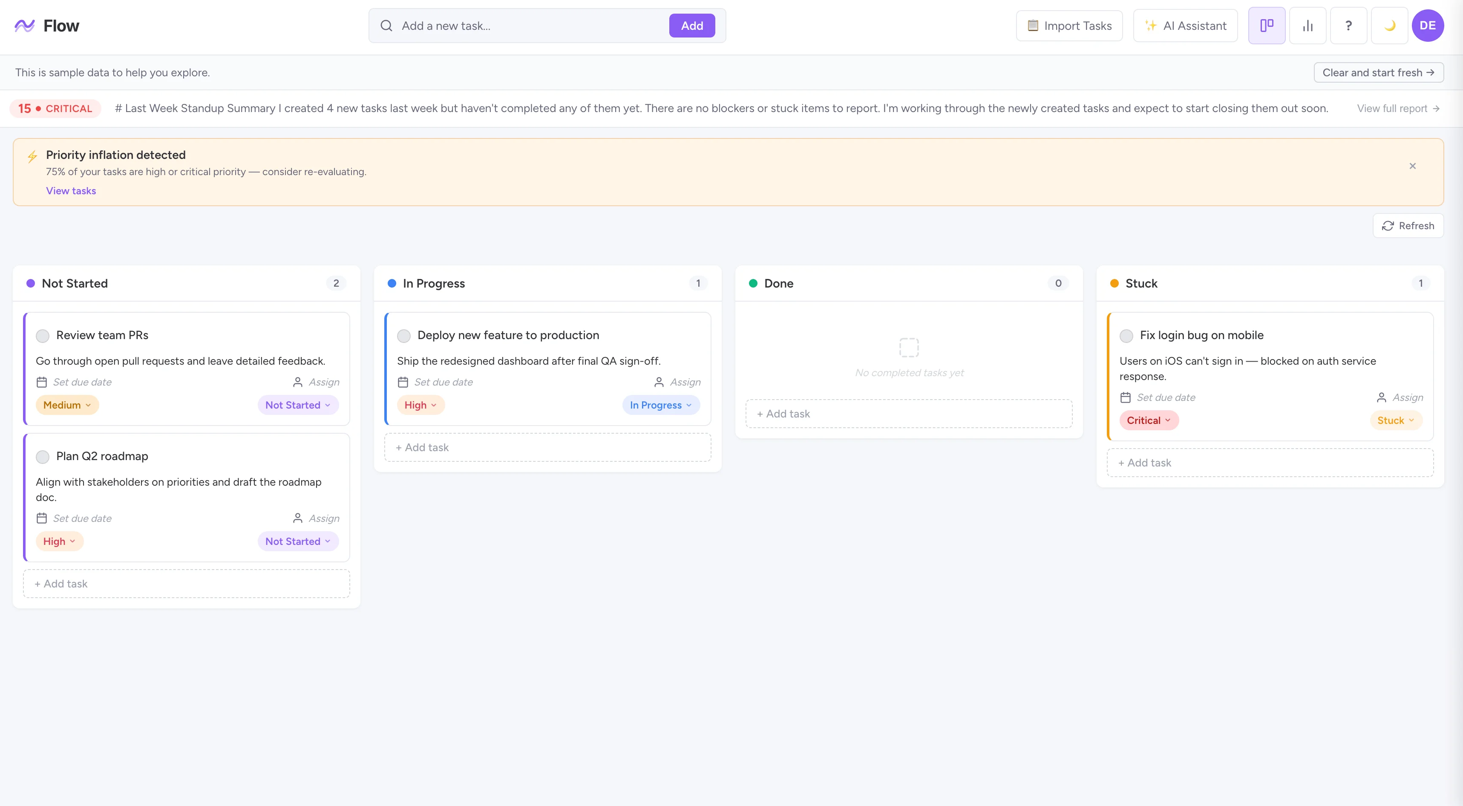Switch to the board view icon
This screenshot has width=1463, height=806.
(x=1267, y=26)
